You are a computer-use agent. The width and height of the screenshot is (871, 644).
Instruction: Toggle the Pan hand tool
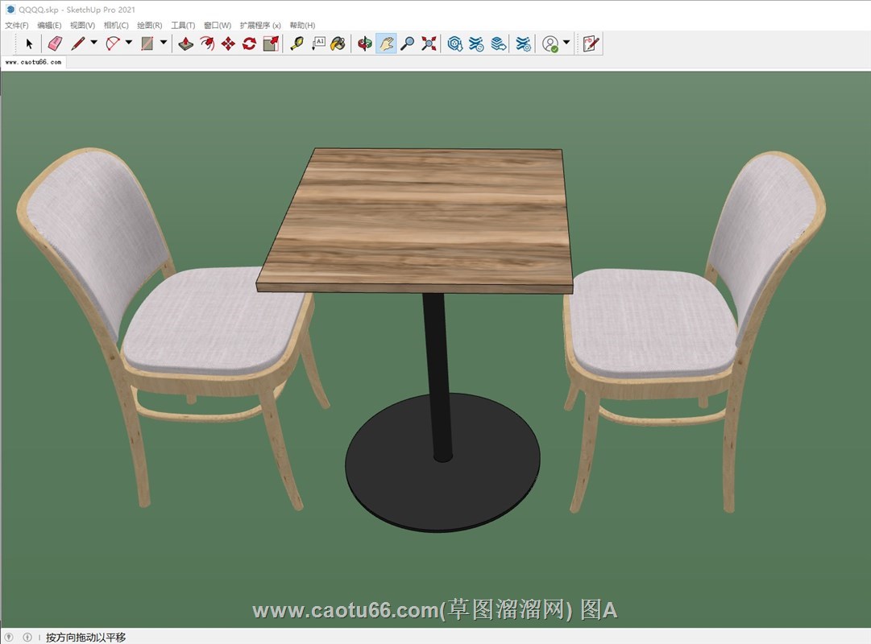click(x=386, y=43)
